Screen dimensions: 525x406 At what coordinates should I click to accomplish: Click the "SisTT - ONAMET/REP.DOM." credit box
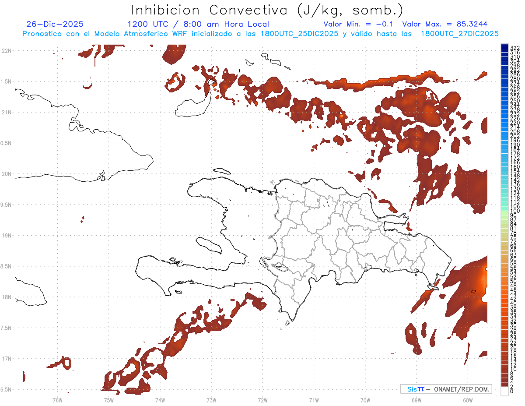[x=446, y=389]
